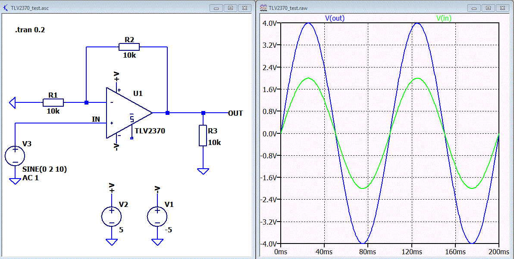
Task: Click the -2.4V vertical axis label
Action: click(x=269, y=200)
